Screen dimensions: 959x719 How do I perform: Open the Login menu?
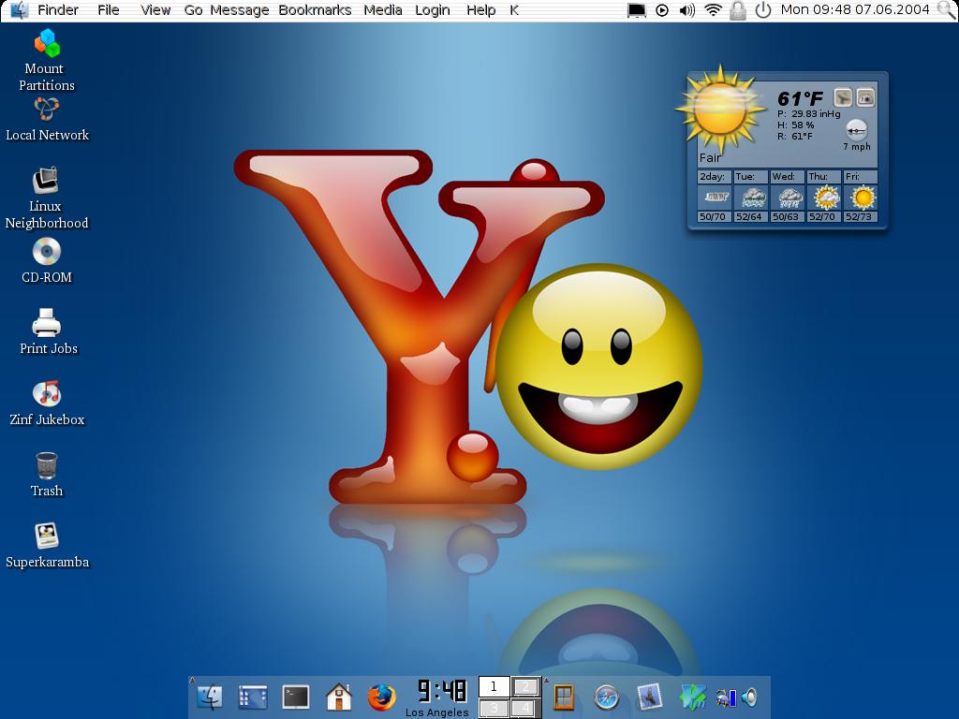click(x=433, y=10)
